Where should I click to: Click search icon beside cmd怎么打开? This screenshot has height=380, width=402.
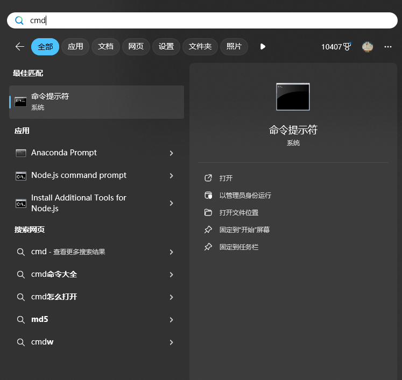21,297
